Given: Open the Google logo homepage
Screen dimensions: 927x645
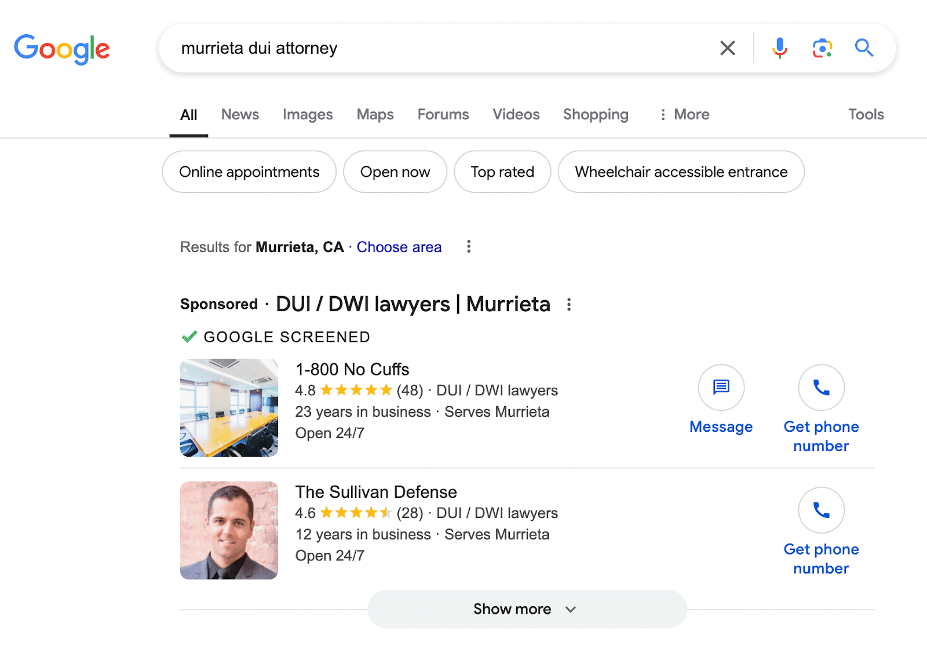Looking at the screenshot, I should [x=62, y=49].
